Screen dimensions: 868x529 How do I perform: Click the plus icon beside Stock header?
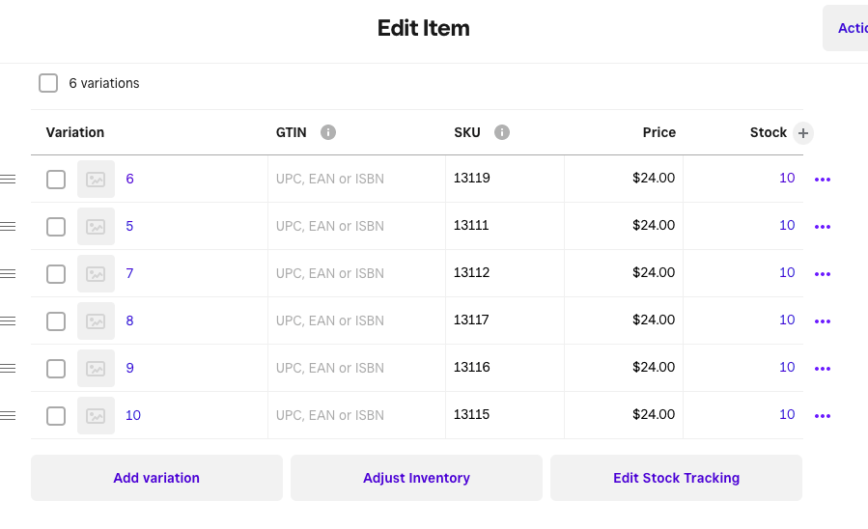pyautogui.click(x=802, y=134)
